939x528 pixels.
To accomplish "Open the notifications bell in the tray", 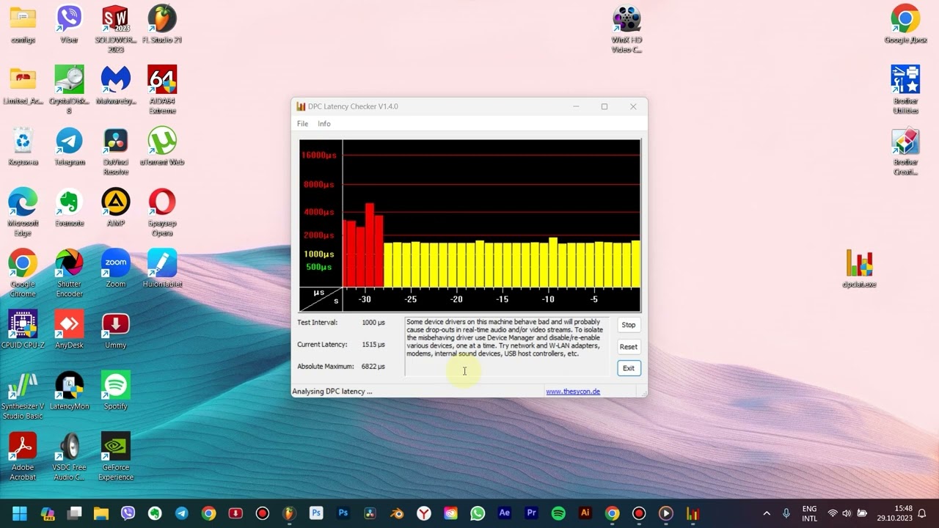I will [x=922, y=513].
